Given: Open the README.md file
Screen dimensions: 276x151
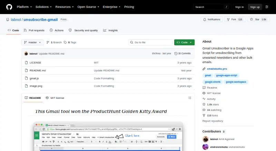Looking at the screenshot, I should point(38,70).
